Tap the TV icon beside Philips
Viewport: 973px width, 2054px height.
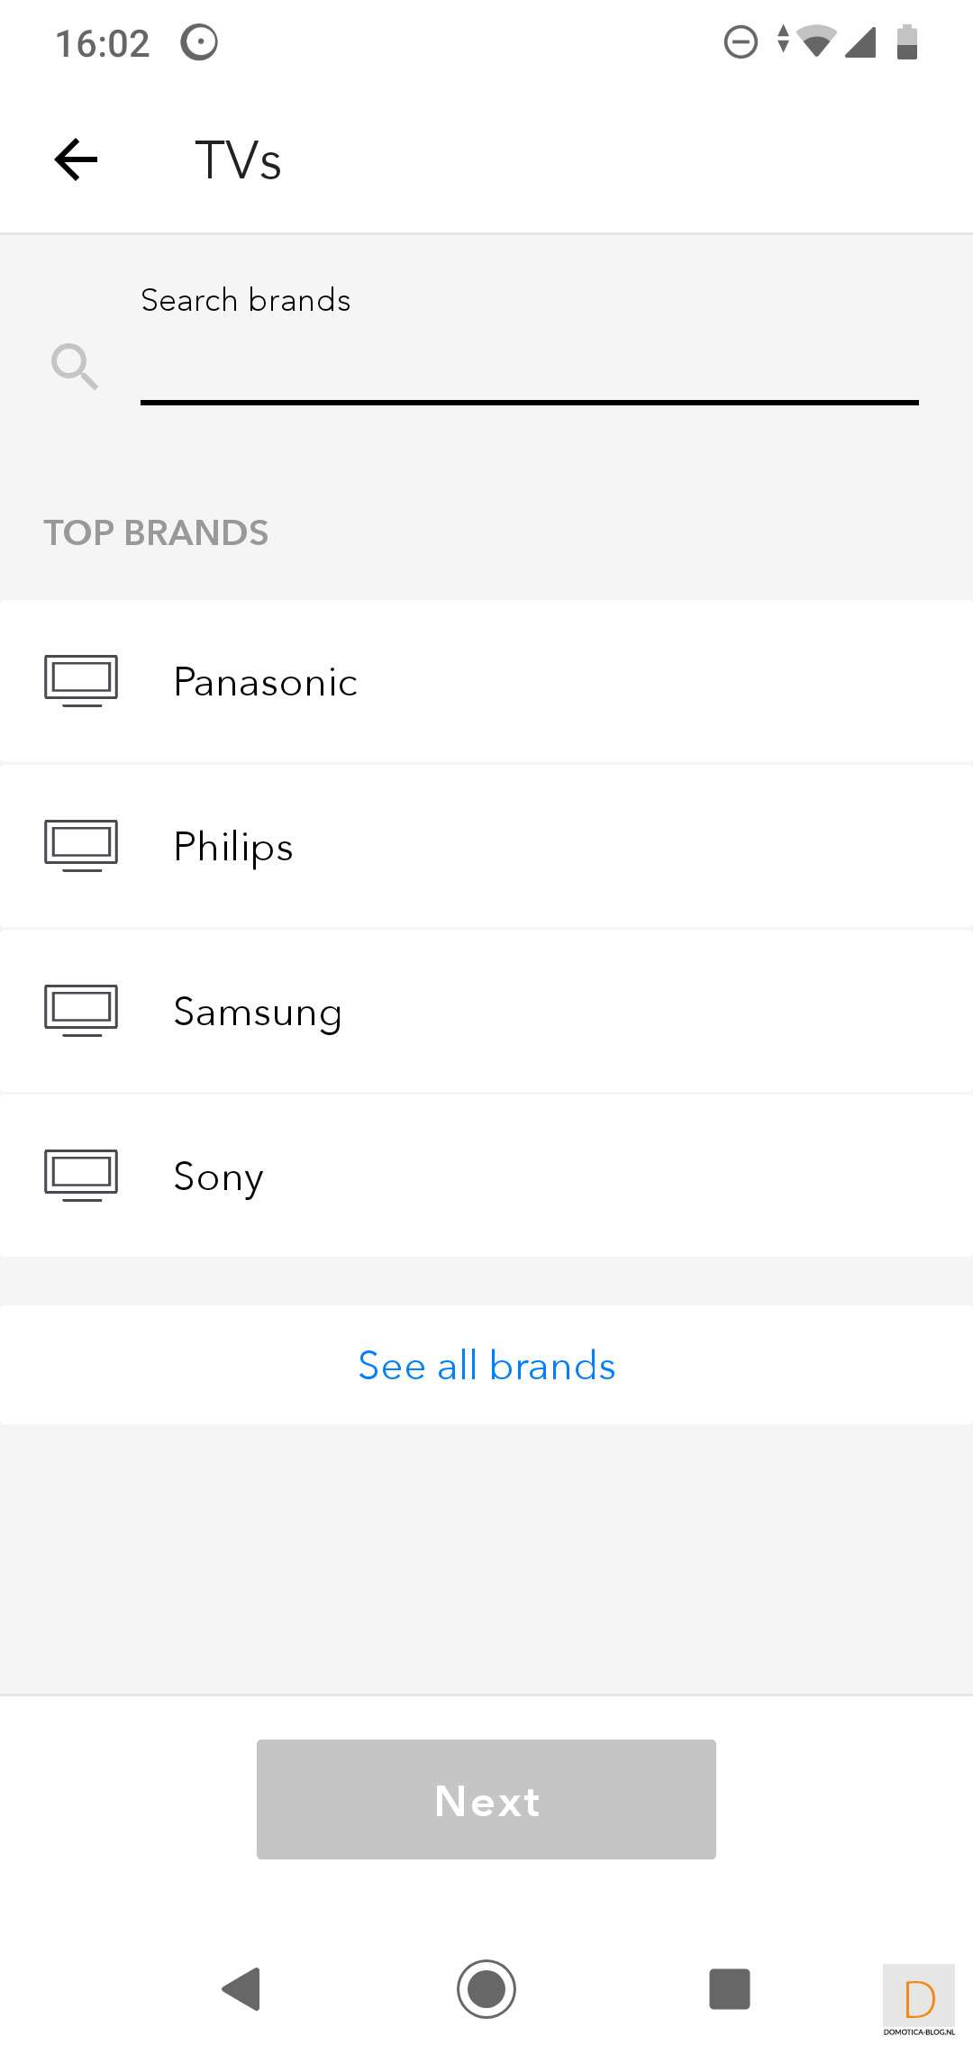[x=81, y=845]
